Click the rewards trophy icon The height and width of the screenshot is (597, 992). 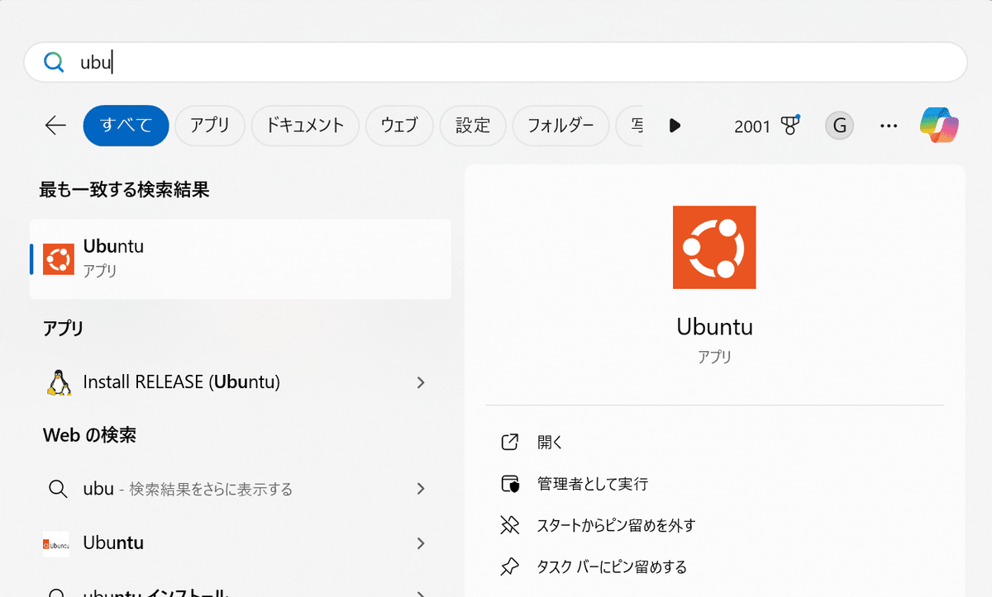790,126
